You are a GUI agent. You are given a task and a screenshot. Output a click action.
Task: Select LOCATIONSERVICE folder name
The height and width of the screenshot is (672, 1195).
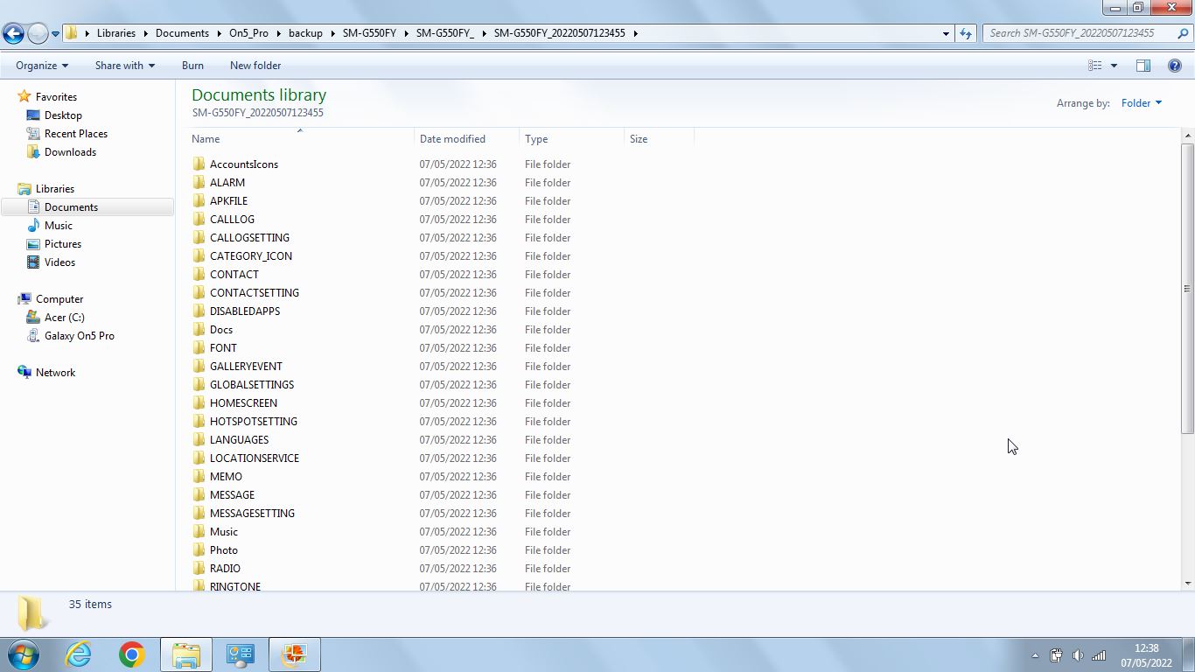point(255,458)
